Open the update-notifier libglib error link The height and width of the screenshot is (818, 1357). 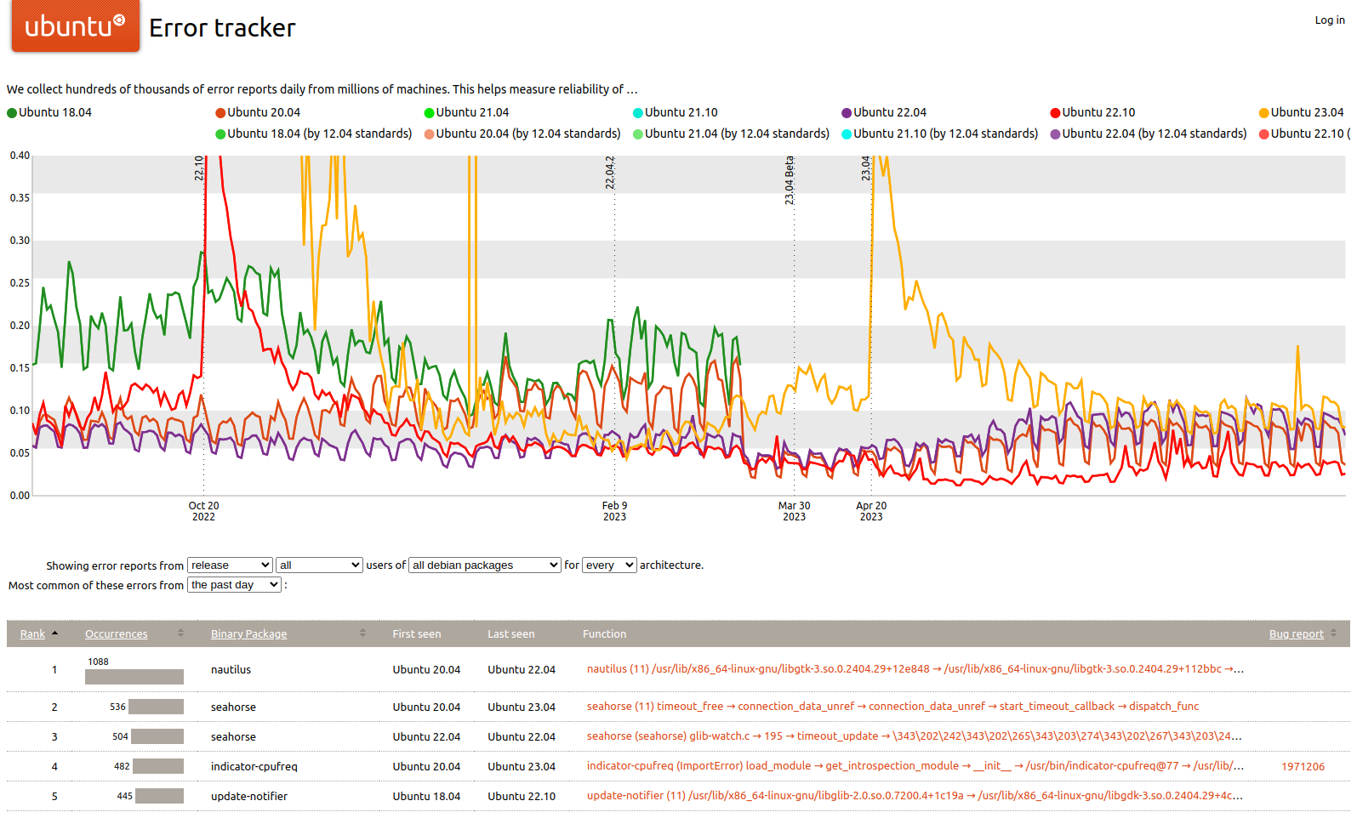click(x=915, y=796)
